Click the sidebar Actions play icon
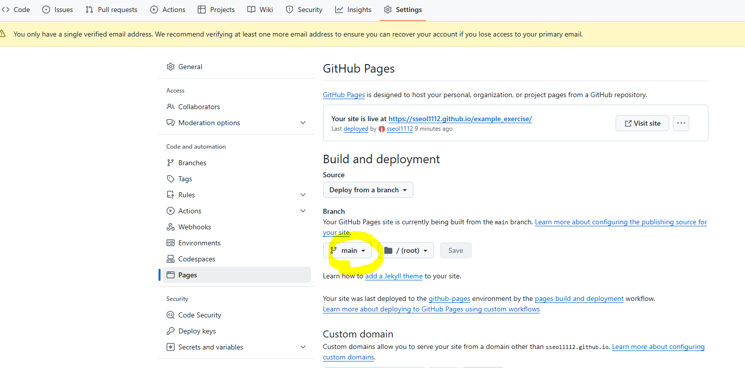The width and height of the screenshot is (745, 368). pyautogui.click(x=171, y=211)
